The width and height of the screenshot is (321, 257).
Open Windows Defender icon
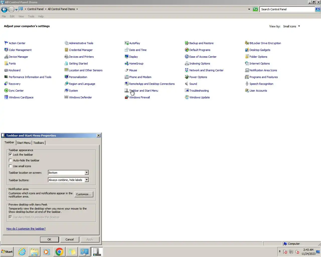(66, 97)
